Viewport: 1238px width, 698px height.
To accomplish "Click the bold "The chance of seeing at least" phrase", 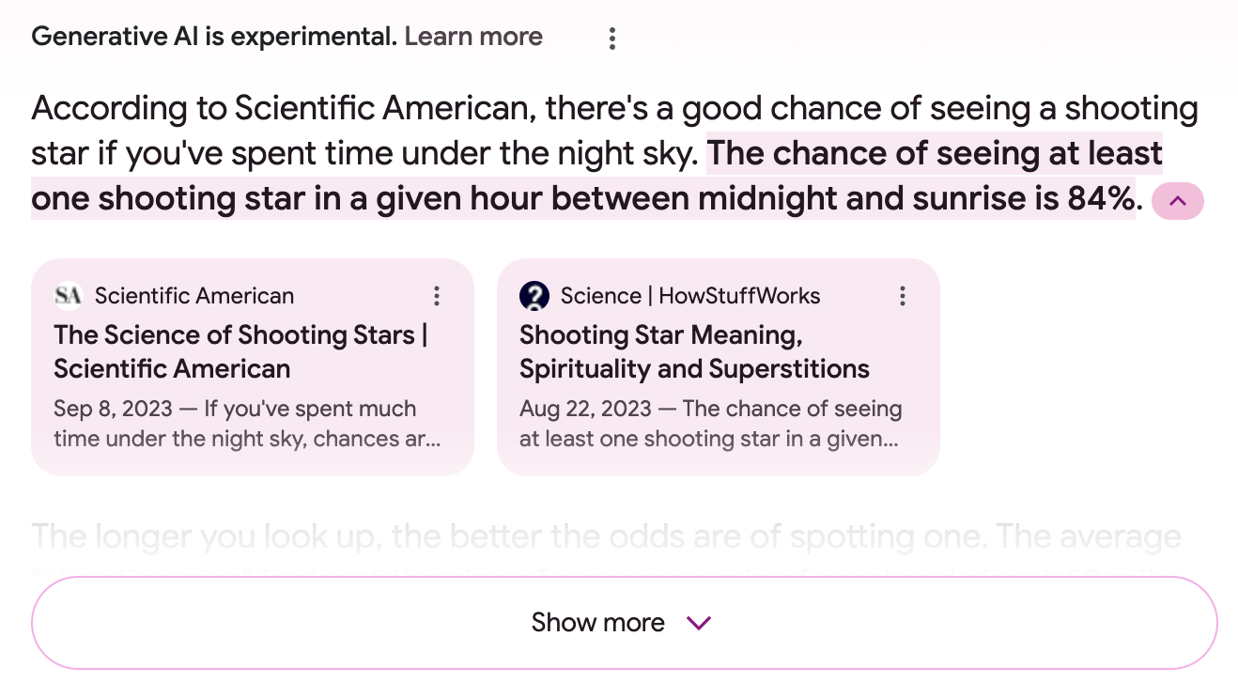I will click(x=935, y=154).
